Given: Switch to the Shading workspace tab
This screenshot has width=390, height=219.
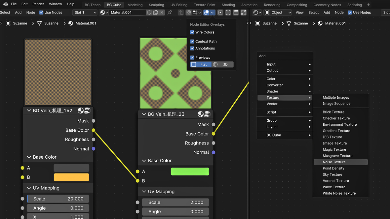Looking at the screenshot, I should click(228, 5).
